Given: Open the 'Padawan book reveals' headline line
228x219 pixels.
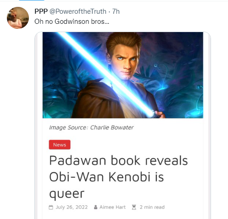Looking at the screenshot, I should click(x=118, y=160).
